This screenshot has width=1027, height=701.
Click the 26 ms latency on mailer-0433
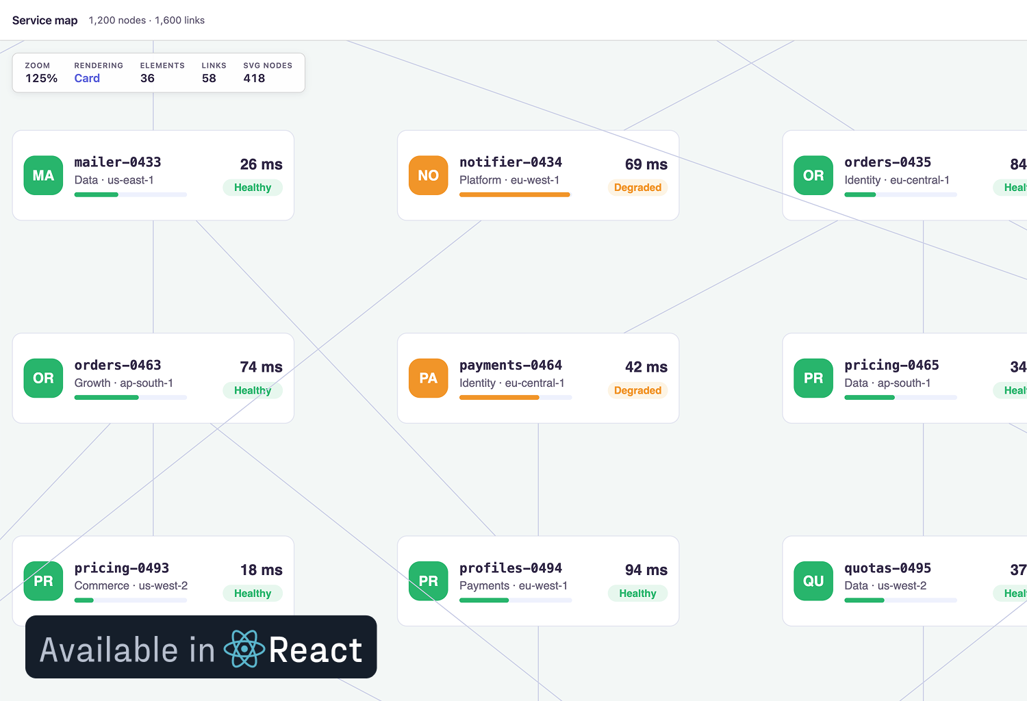(262, 164)
